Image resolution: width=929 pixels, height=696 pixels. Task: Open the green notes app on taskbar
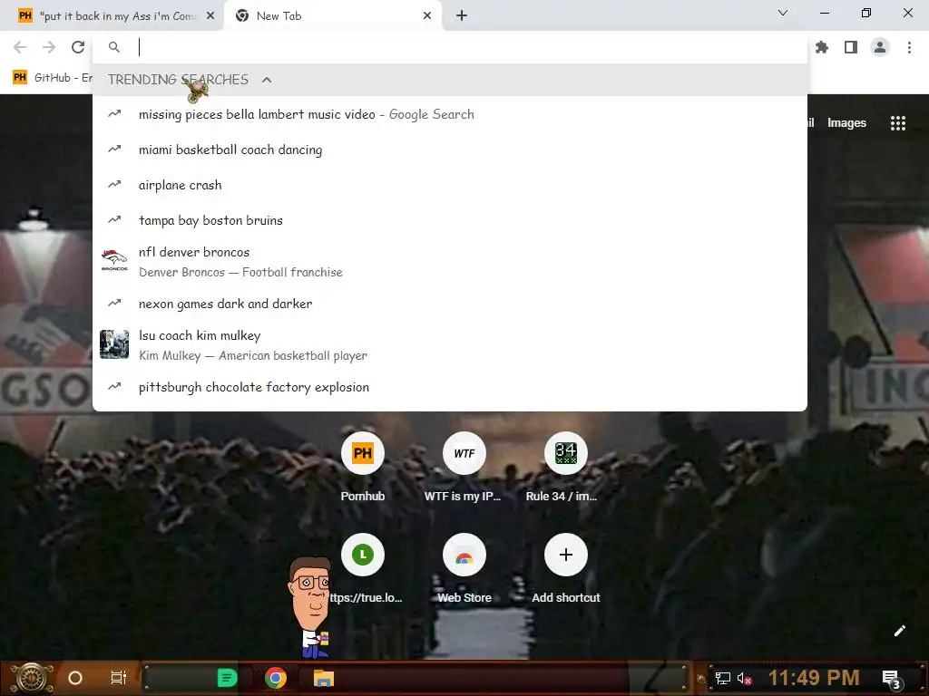click(x=228, y=678)
